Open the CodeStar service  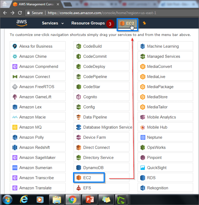[x=102, y=87]
